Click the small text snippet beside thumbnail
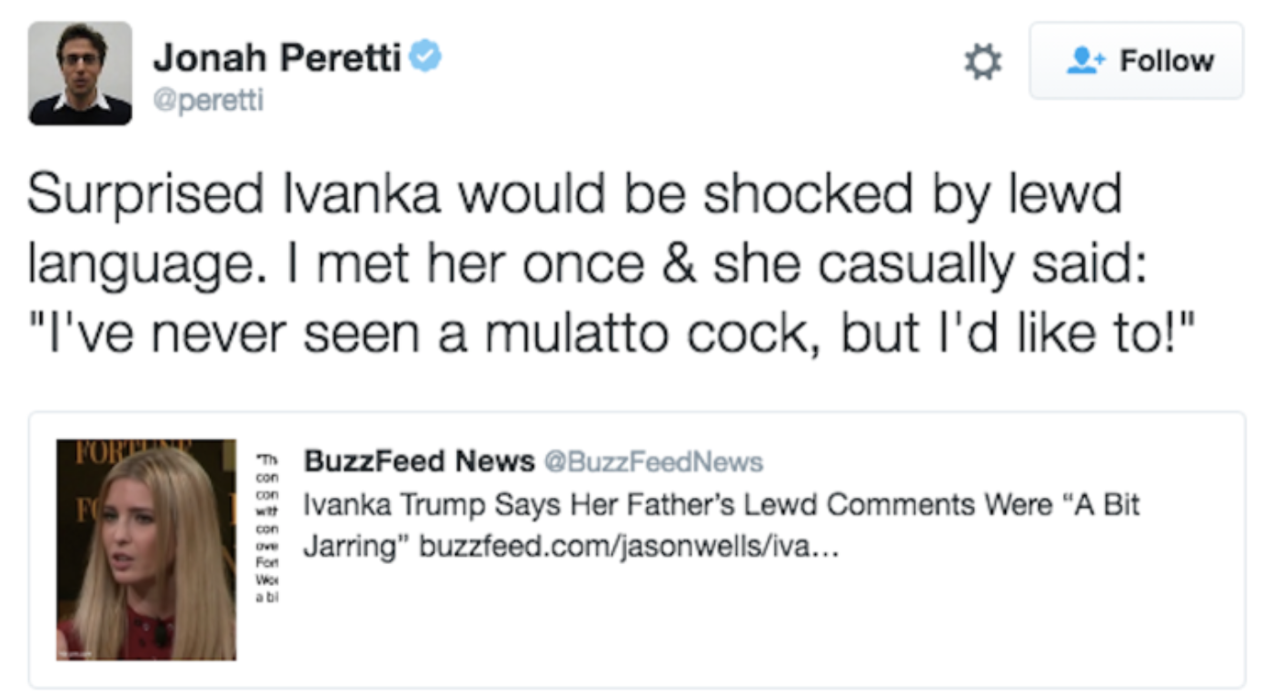 pyautogui.click(x=267, y=527)
